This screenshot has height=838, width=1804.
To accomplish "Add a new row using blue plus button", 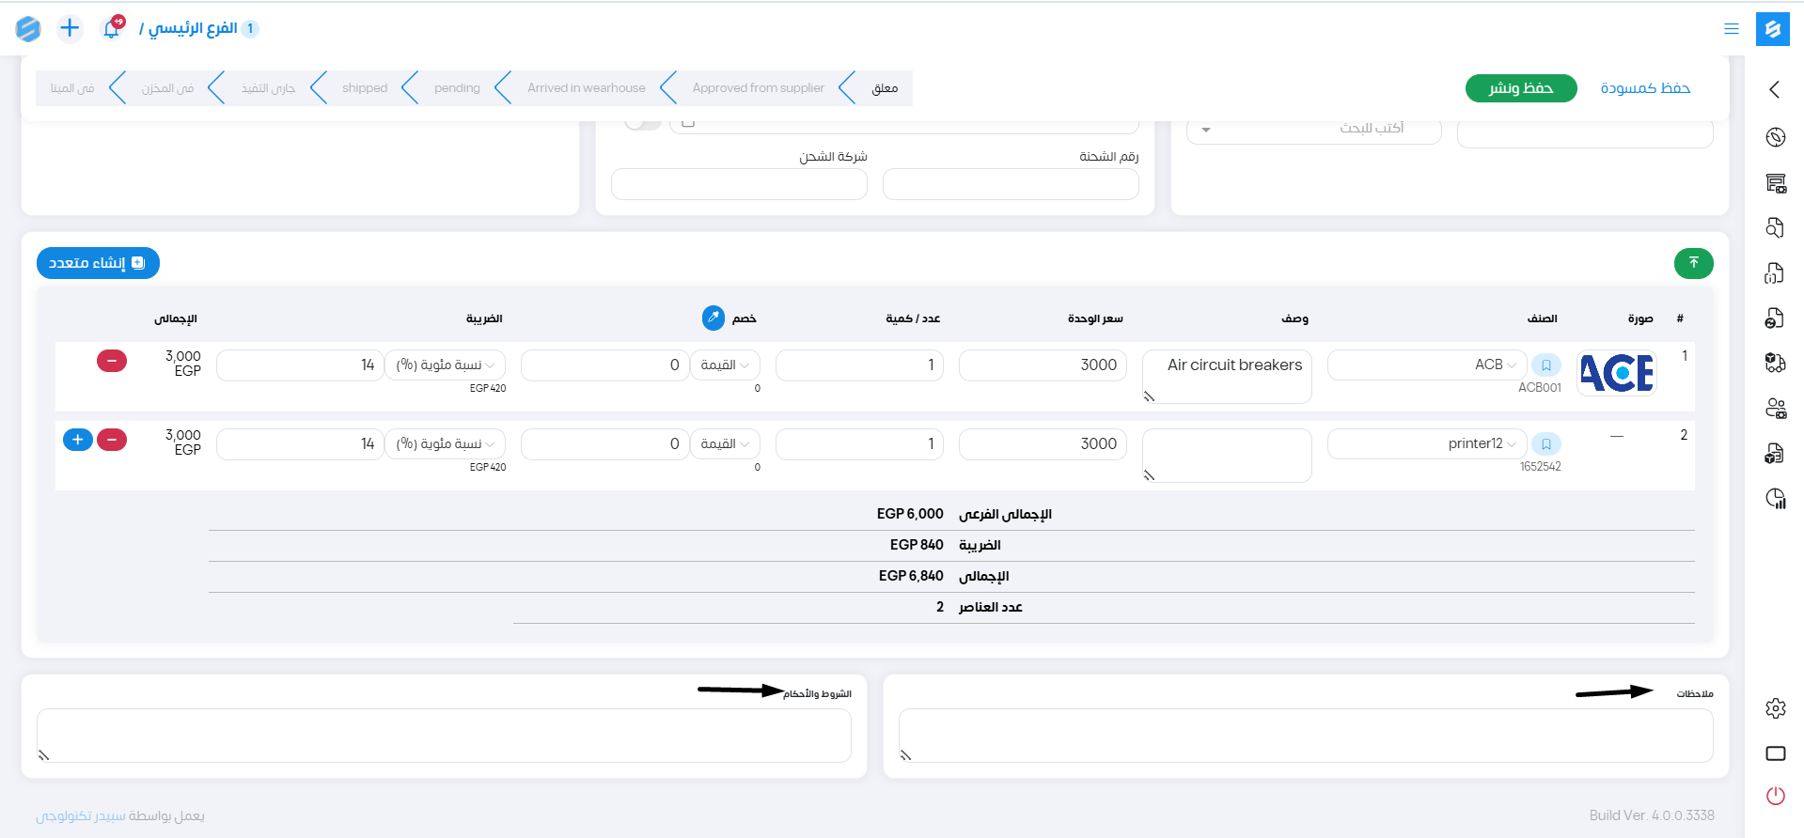I will (78, 440).
